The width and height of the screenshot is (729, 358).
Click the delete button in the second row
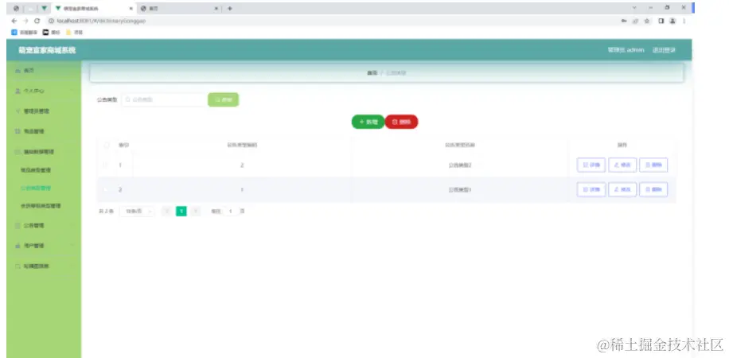point(653,189)
